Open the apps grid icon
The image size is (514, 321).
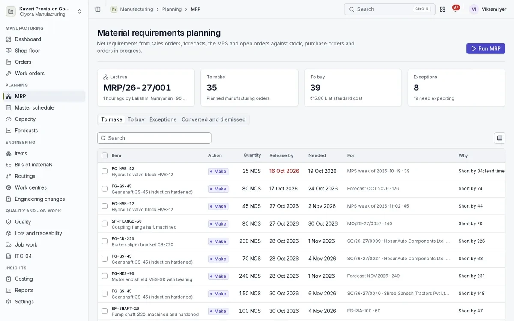[442, 9]
